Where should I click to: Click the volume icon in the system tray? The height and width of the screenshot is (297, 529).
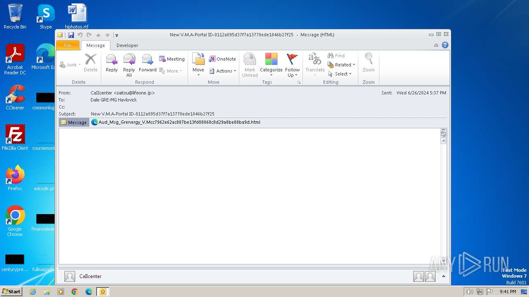[470, 292]
